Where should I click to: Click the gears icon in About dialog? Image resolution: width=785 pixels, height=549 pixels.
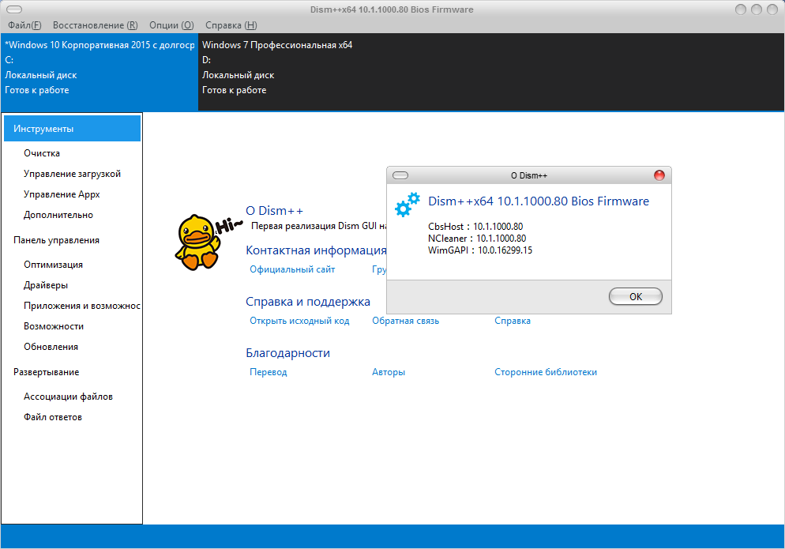[407, 205]
